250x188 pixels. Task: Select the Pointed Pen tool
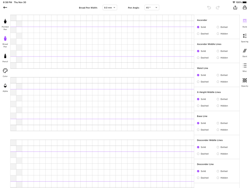[x=5, y=24]
